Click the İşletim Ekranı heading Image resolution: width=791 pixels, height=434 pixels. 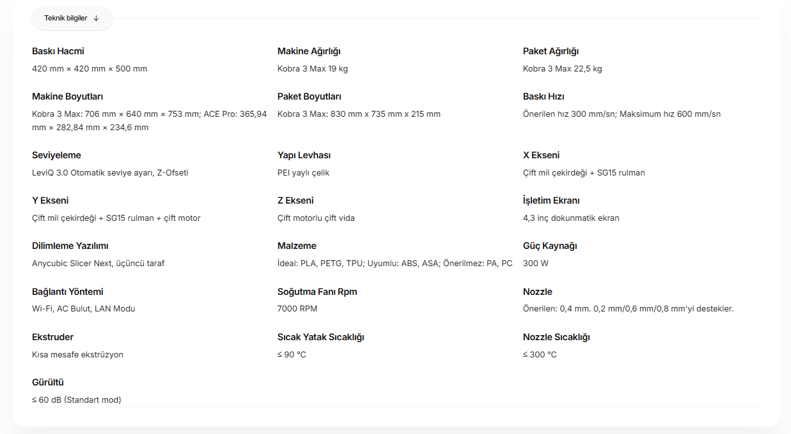point(551,200)
